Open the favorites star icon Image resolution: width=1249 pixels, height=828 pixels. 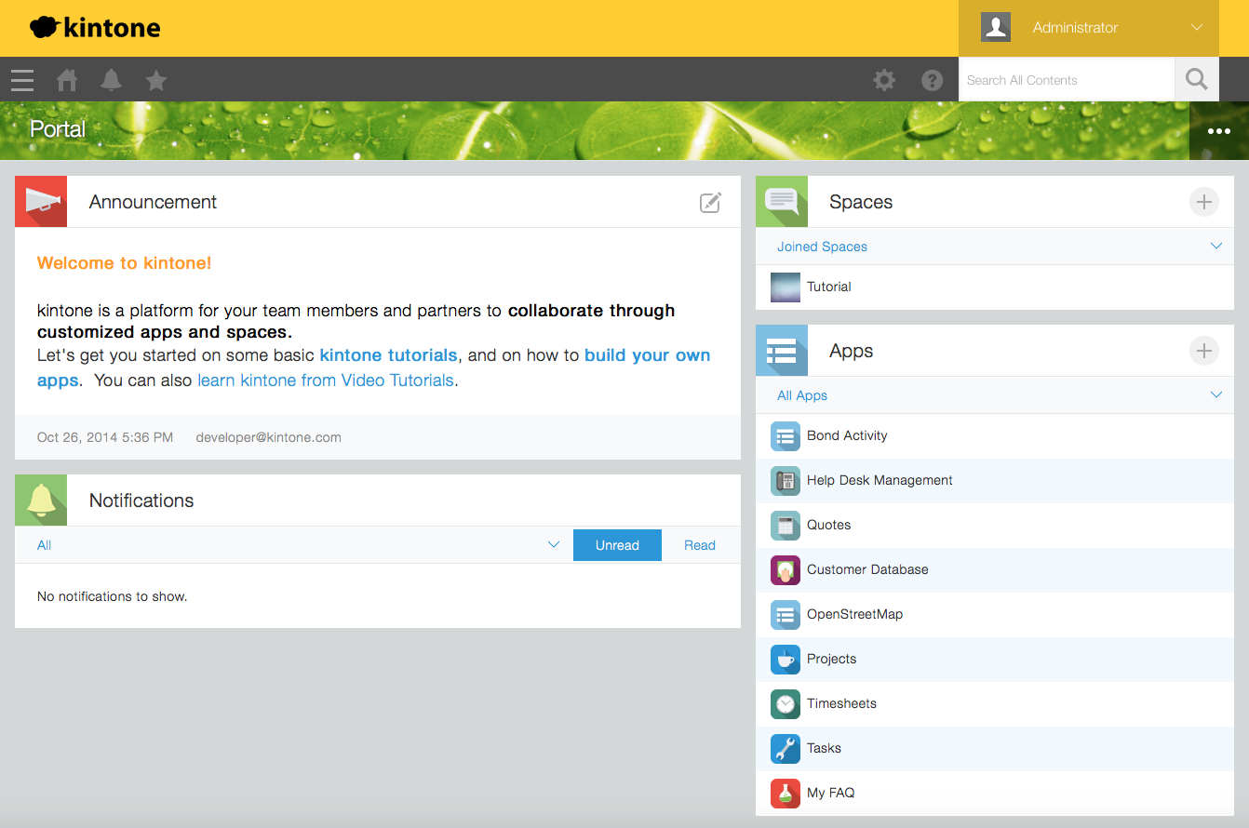tap(156, 81)
